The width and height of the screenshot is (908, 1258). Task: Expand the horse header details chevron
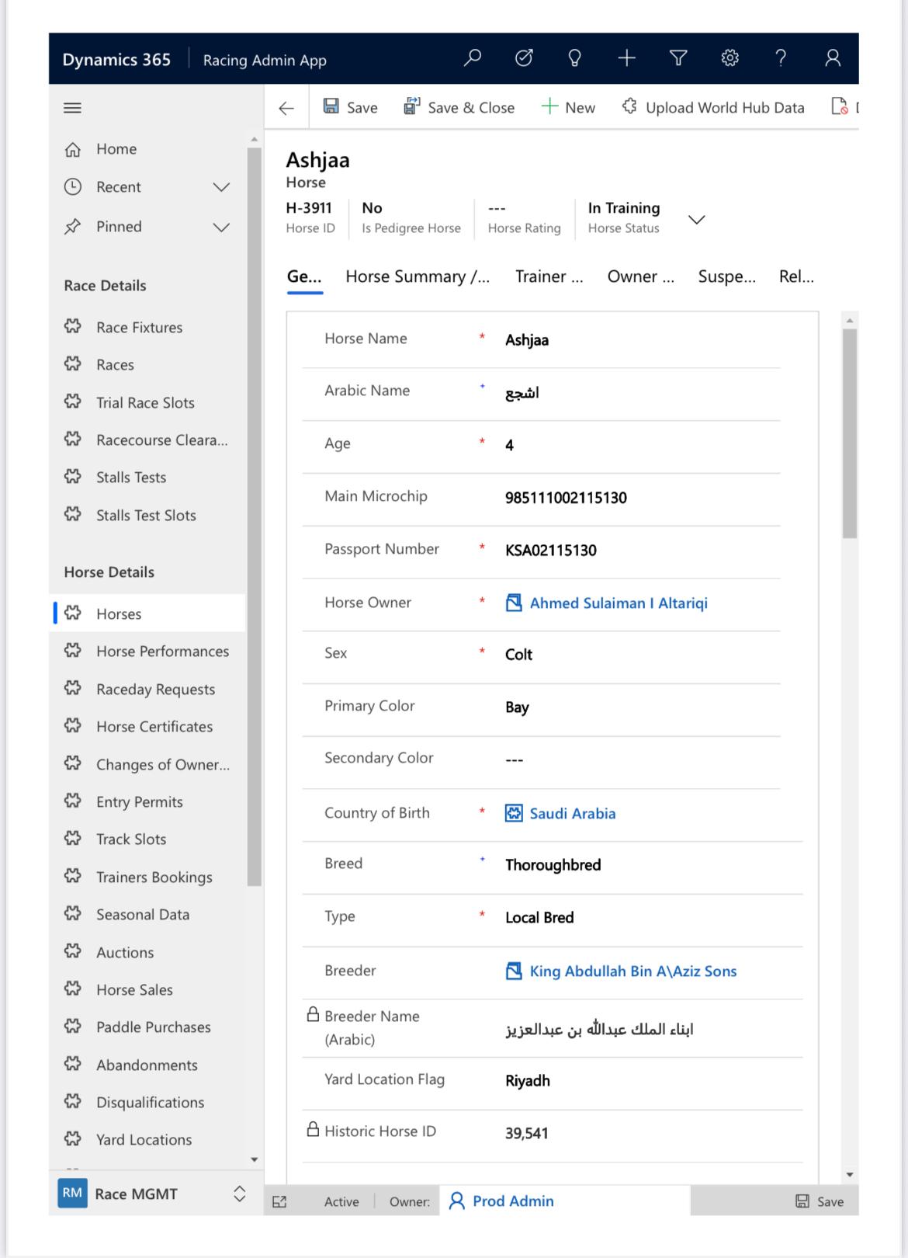coord(696,220)
